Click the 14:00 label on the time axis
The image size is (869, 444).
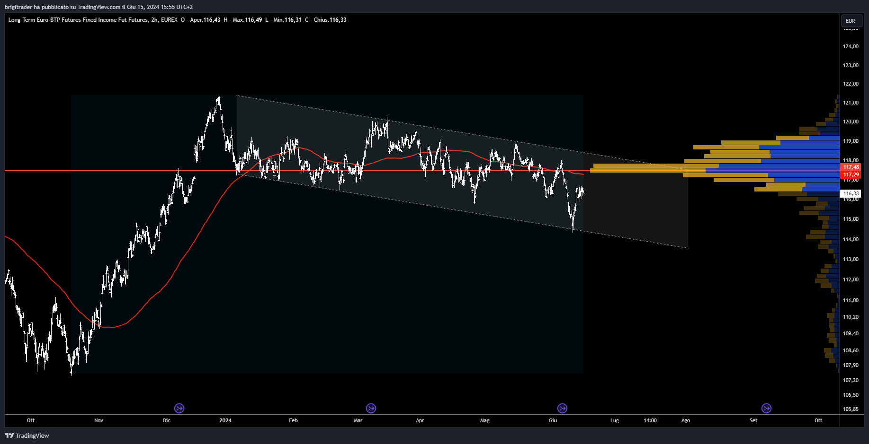650,420
